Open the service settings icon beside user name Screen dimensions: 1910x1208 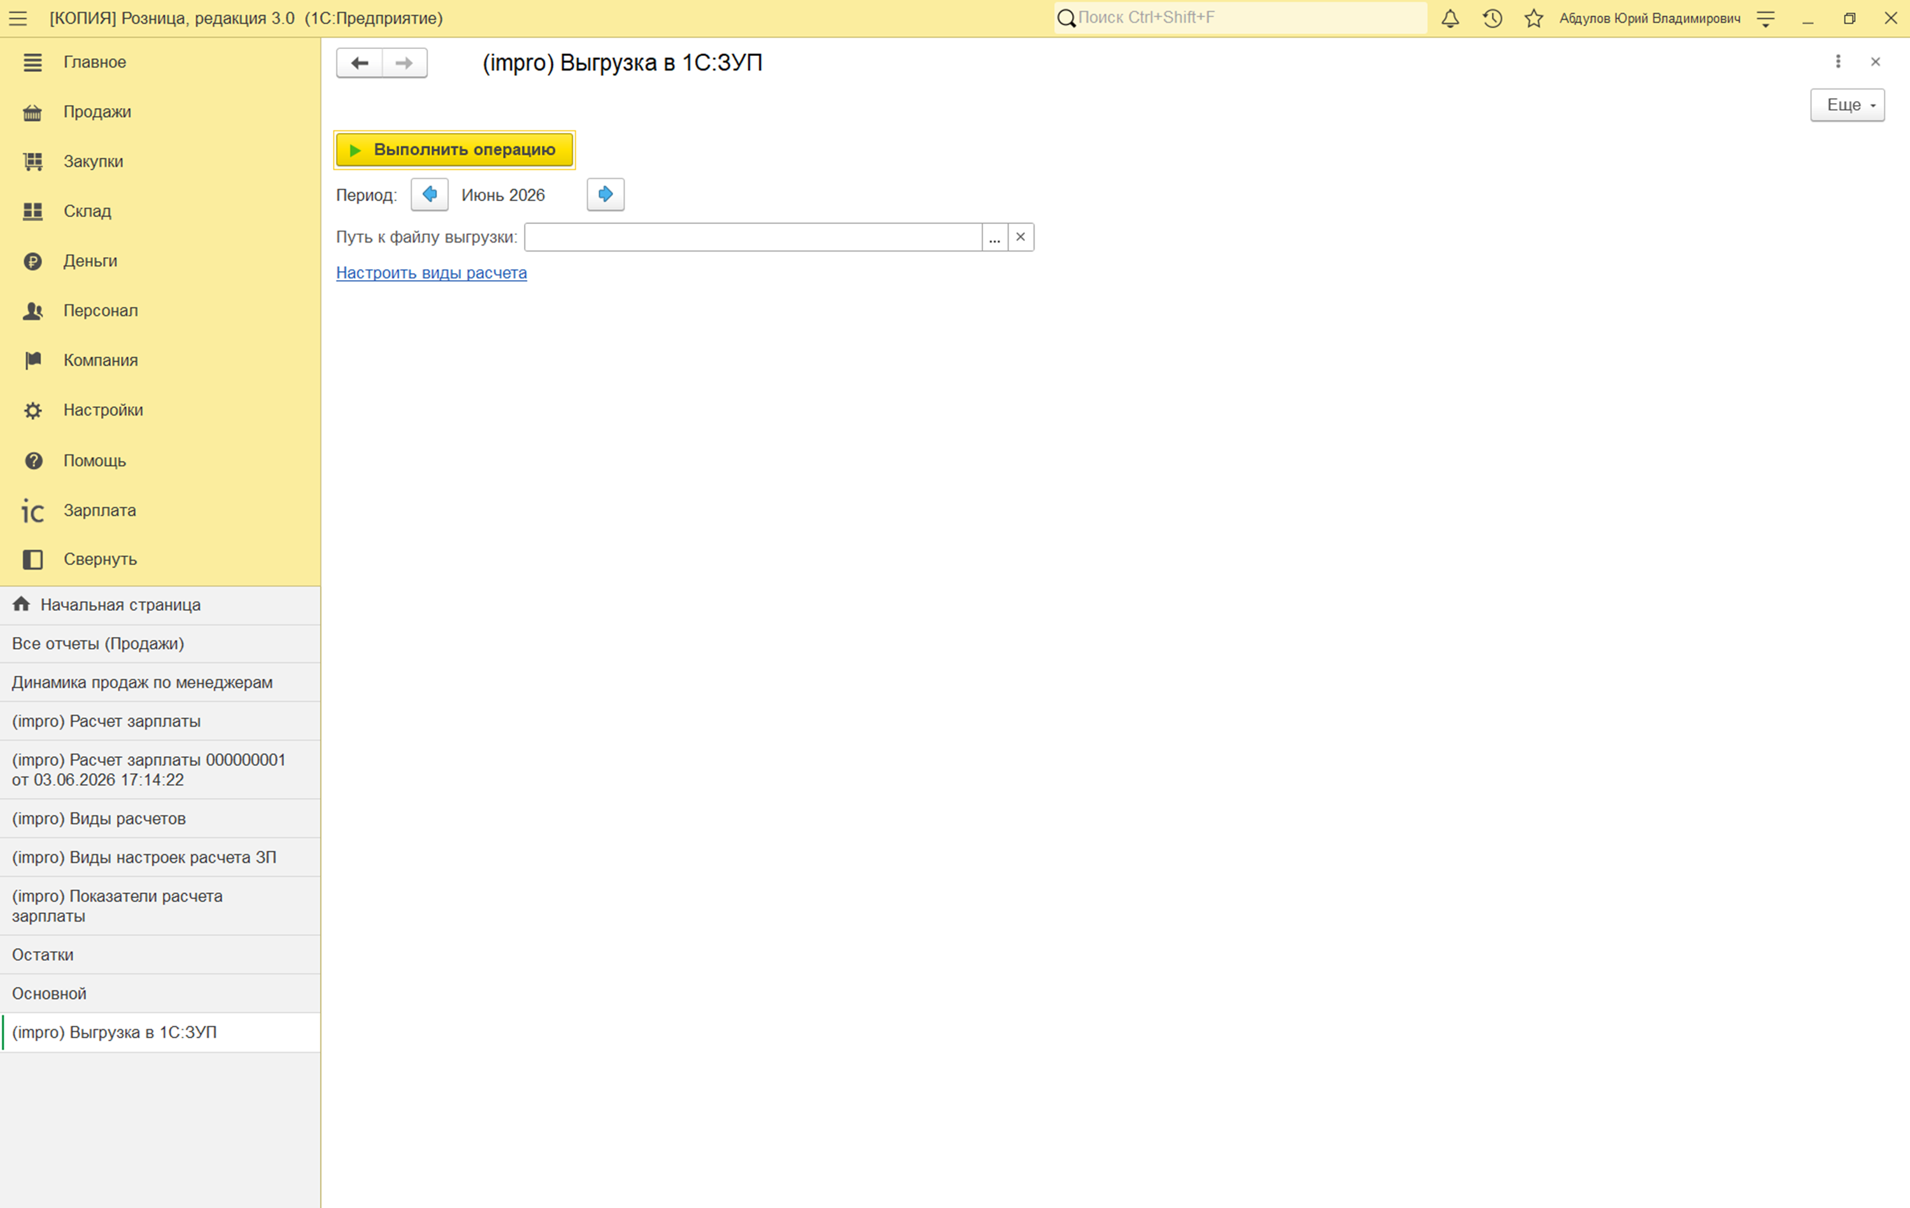[1765, 18]
